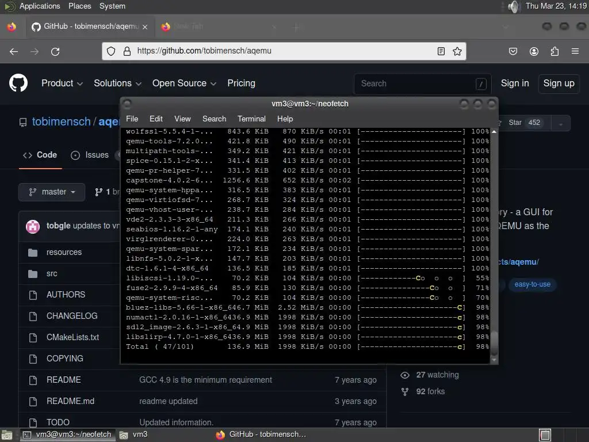Click the 92 forks link
The height and width of the screenshot is (442, 589).
coord(430,391)
